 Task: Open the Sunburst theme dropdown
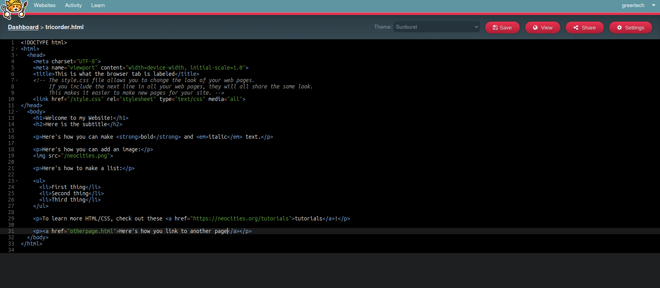coord(436,27)
